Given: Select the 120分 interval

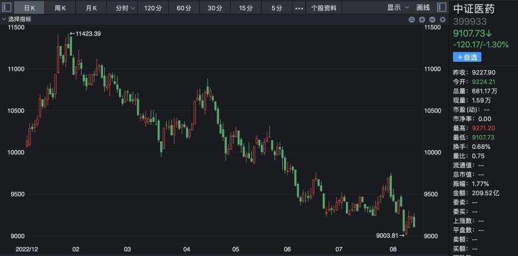Looking at the screenshot, I should point(153,8).
